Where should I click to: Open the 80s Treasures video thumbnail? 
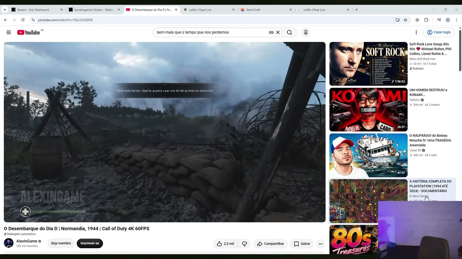(354, 239)
